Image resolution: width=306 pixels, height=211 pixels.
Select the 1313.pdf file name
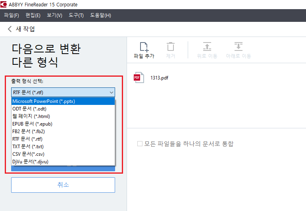tap(159, 78)
